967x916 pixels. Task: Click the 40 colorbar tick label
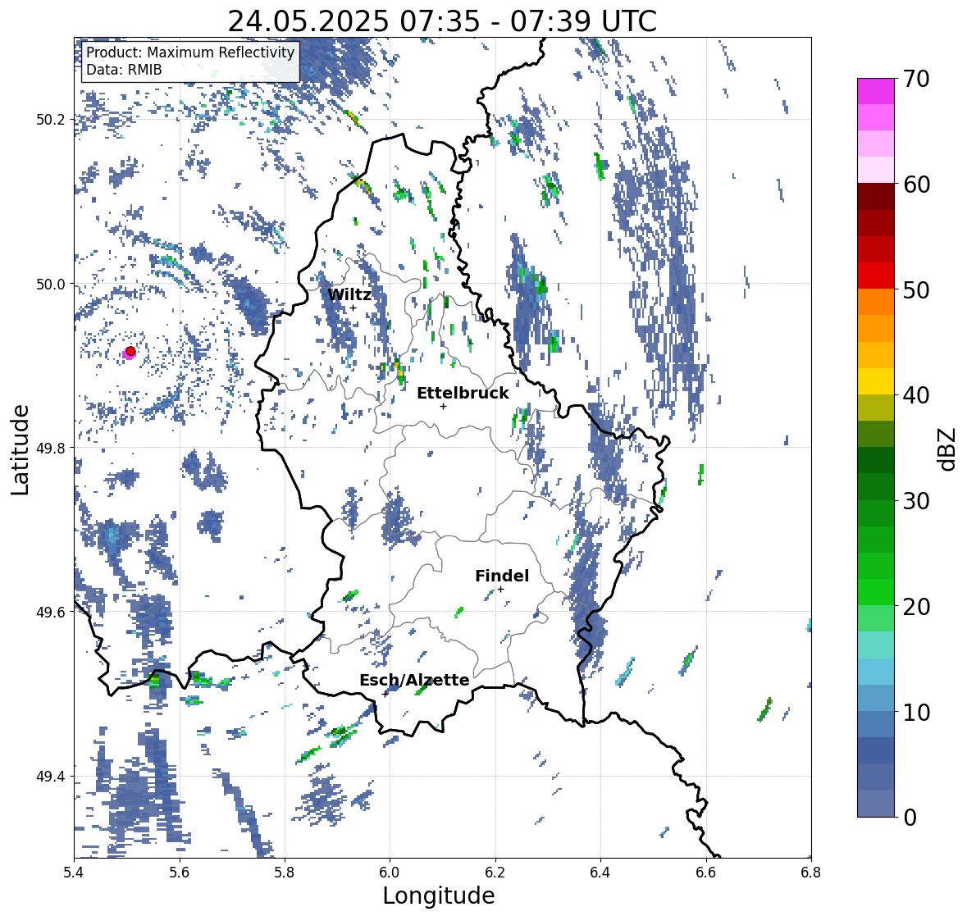pyautogui.click(x=916, y=395)
